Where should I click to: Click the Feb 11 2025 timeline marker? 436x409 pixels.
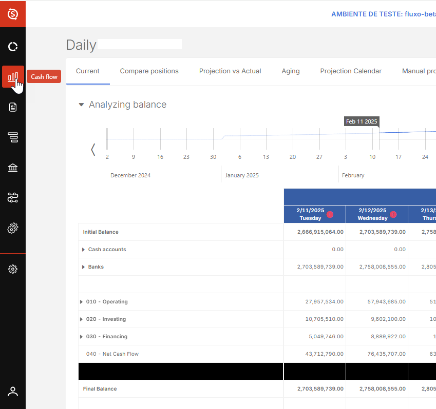pos(379,132)
